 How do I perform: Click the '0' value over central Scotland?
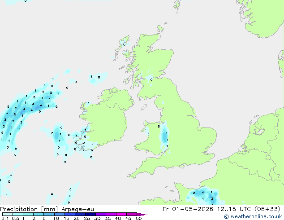coord(151,79)
